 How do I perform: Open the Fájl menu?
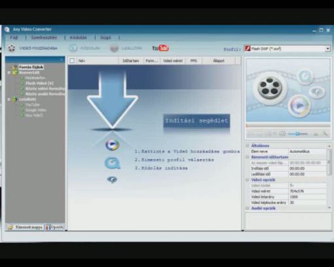point(14,37)
